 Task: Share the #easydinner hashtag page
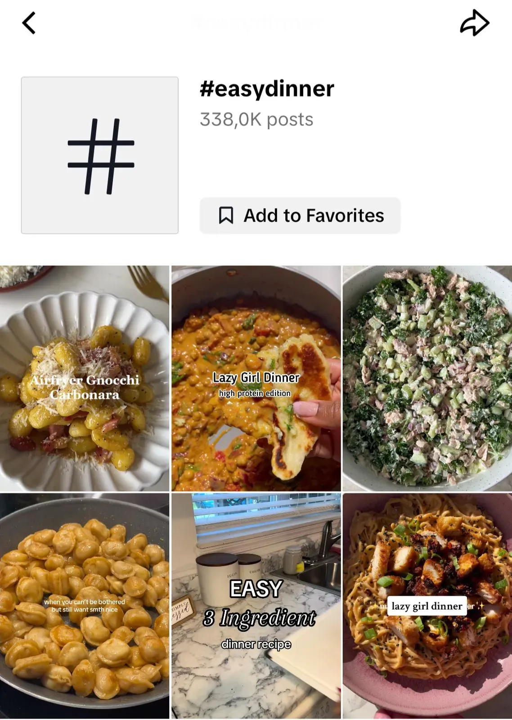(x=474, y=23)
